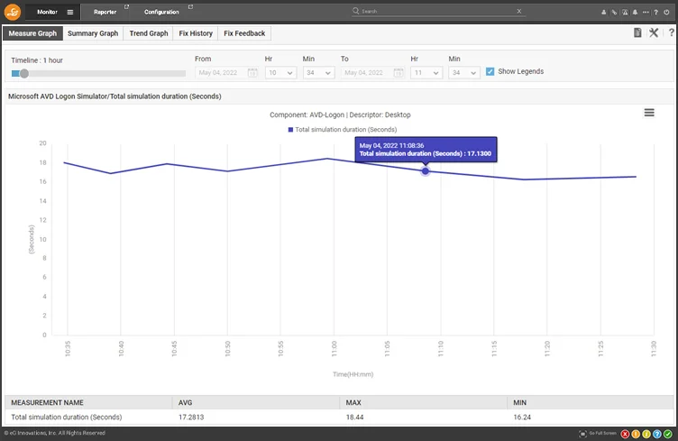Click the MAX value 18.44
The image size is (678, 441).
354,418
